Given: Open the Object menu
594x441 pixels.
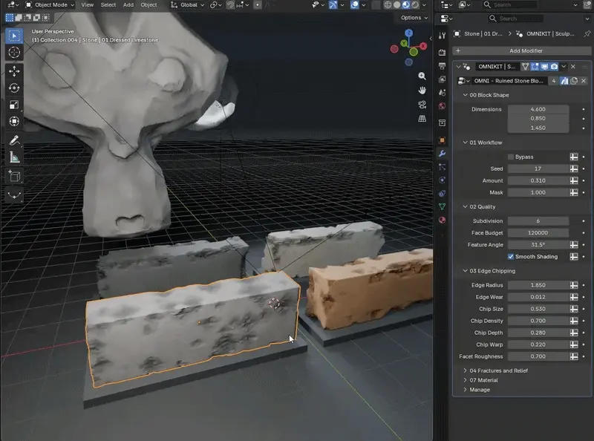Looking at the screenshot, I should 148,5.
